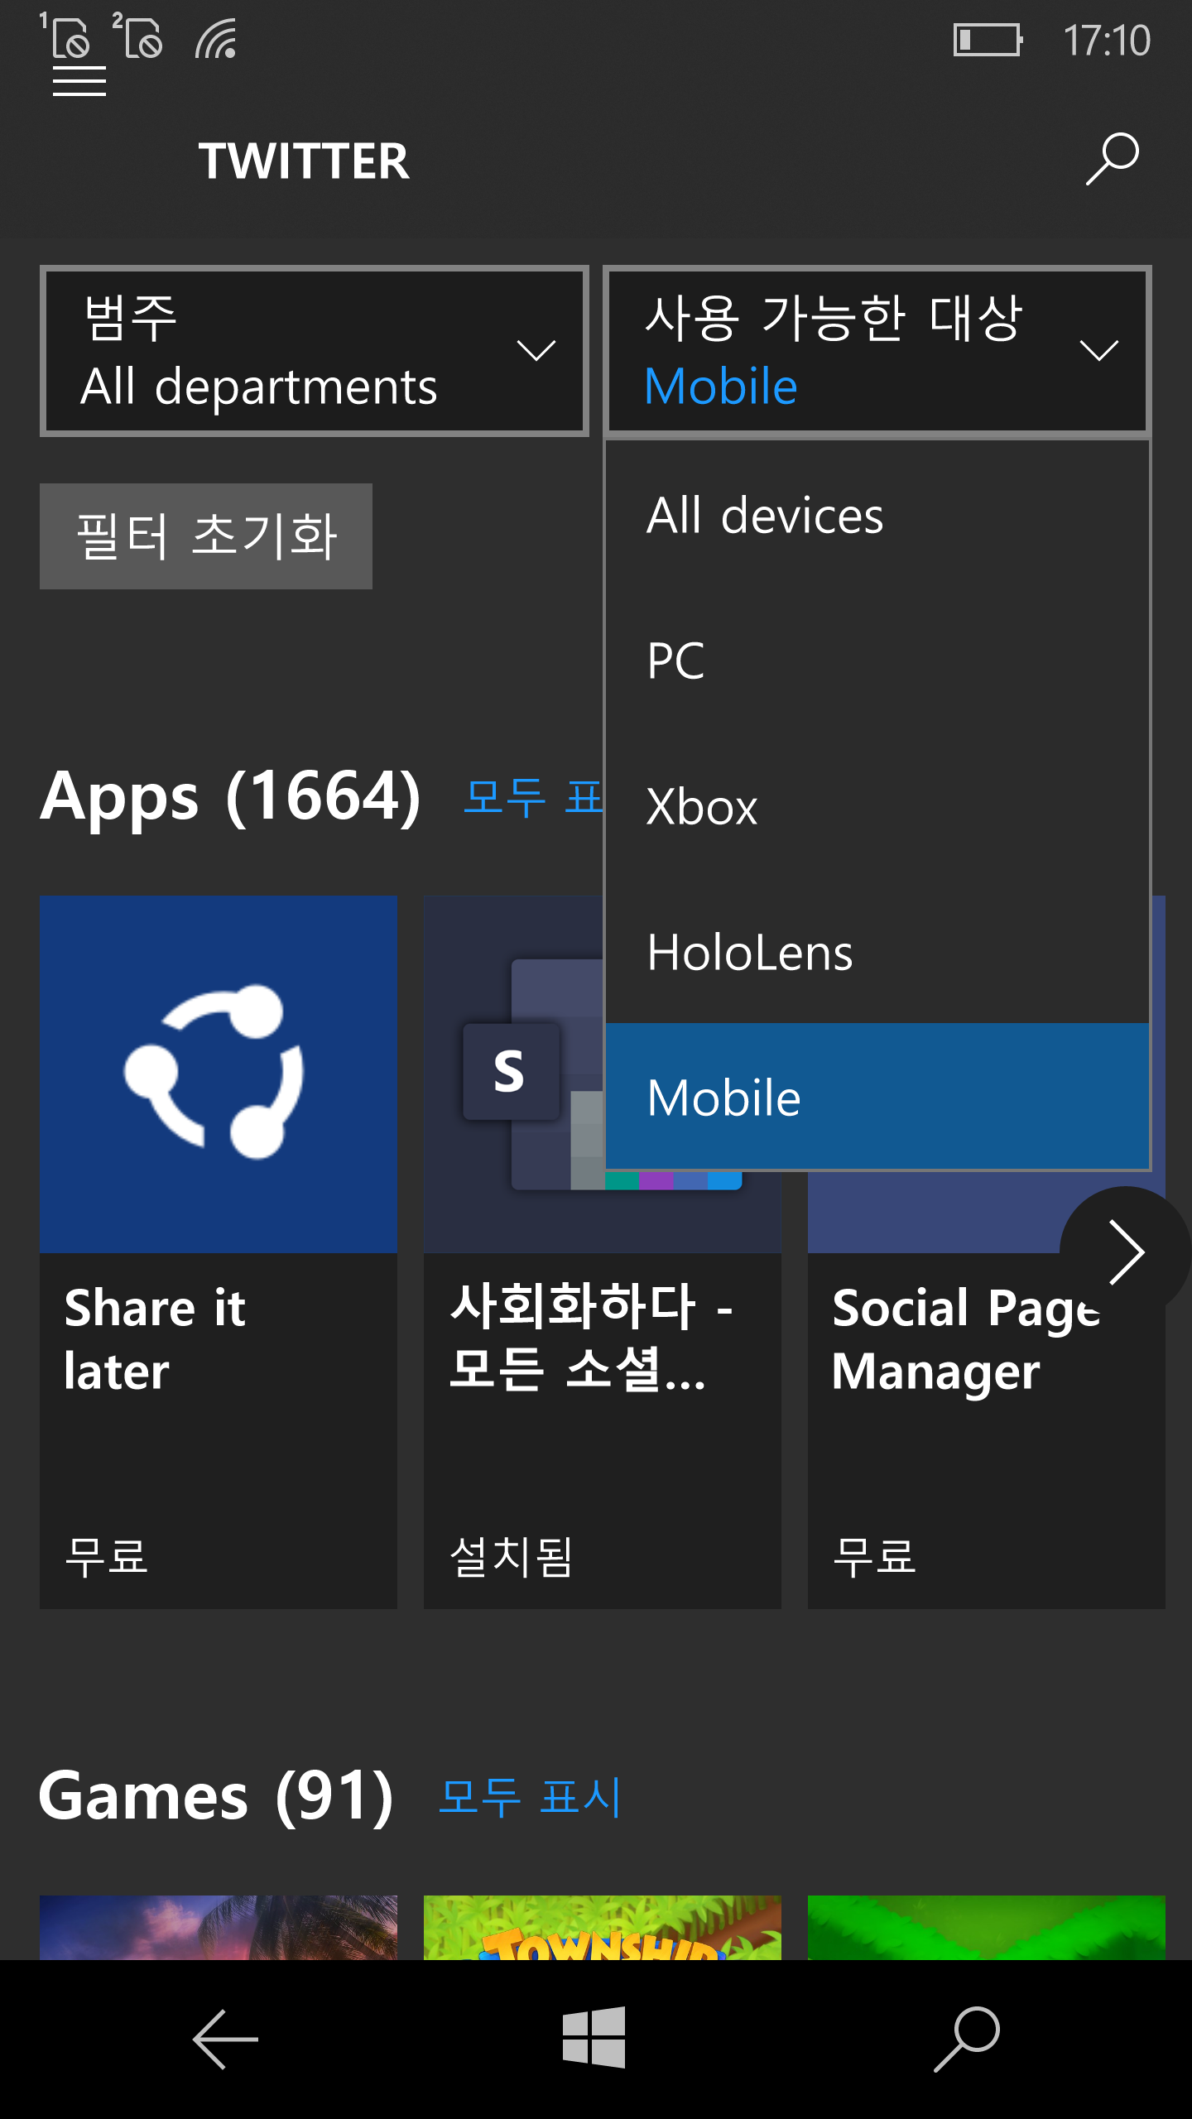Open the first game thumbnail with palm tree
Image resolution: width=1192 pixels, height=2119 pixels.
pos(219,1927)
